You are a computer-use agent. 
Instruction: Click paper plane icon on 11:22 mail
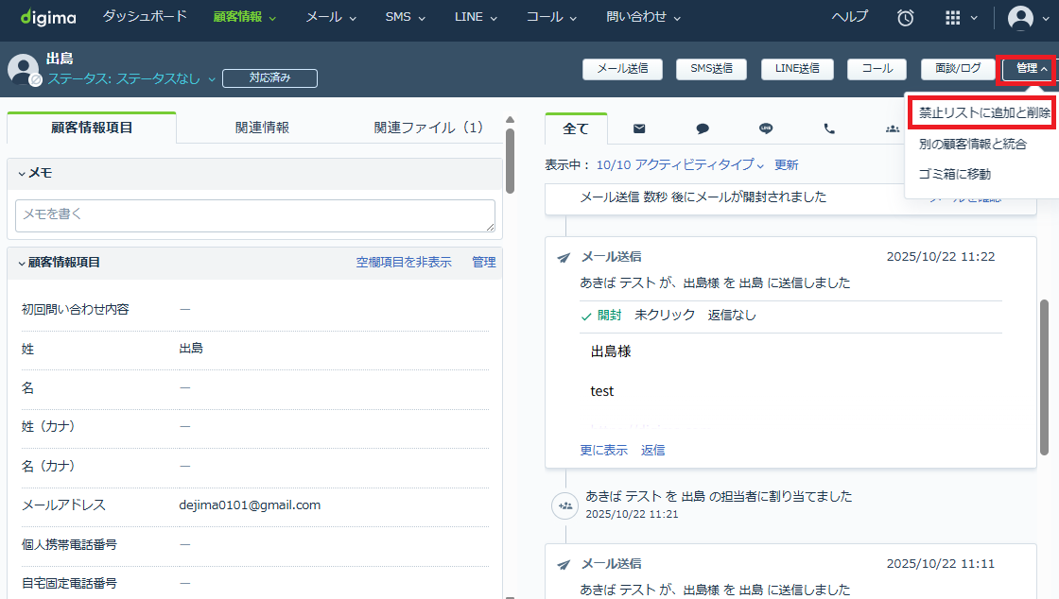pos(564,258)
